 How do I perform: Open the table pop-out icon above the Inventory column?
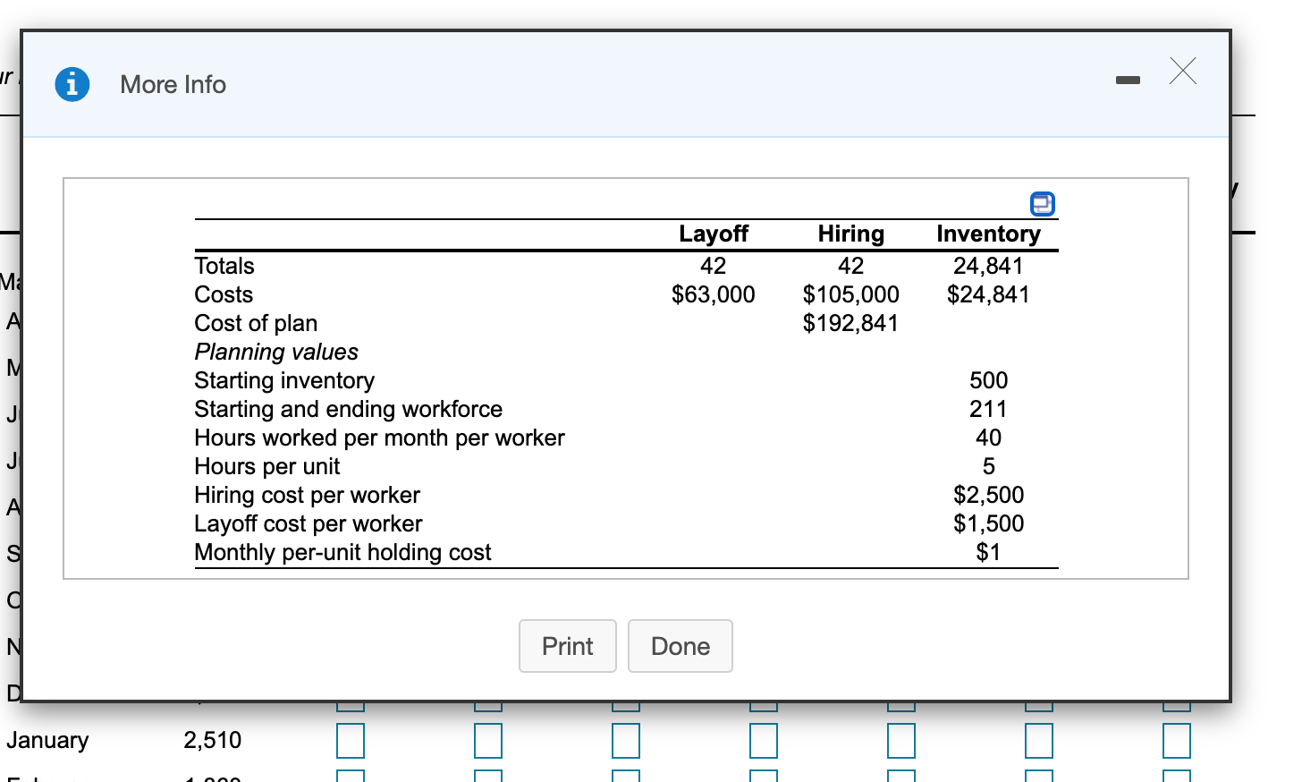pos(1042,204)
